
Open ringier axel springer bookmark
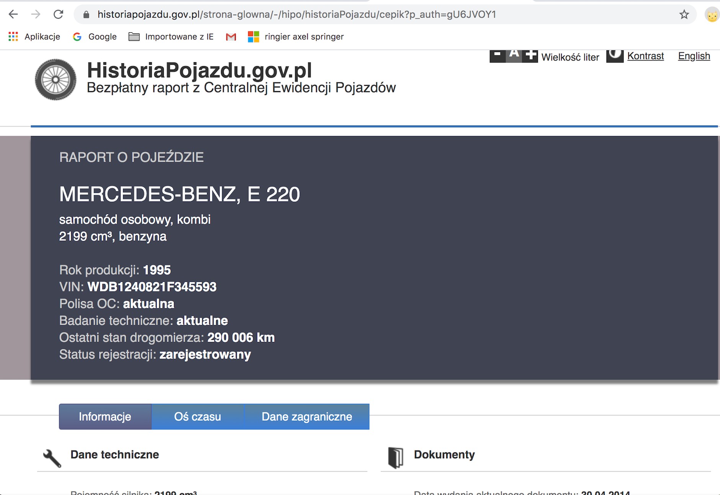pos(296,36)
